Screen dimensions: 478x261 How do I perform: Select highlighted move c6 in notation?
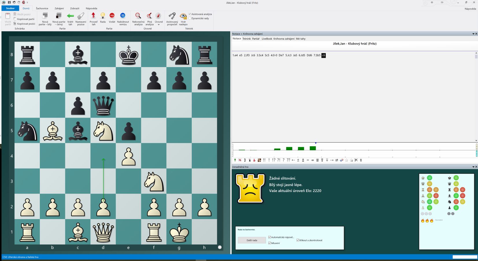pos(323,55)
